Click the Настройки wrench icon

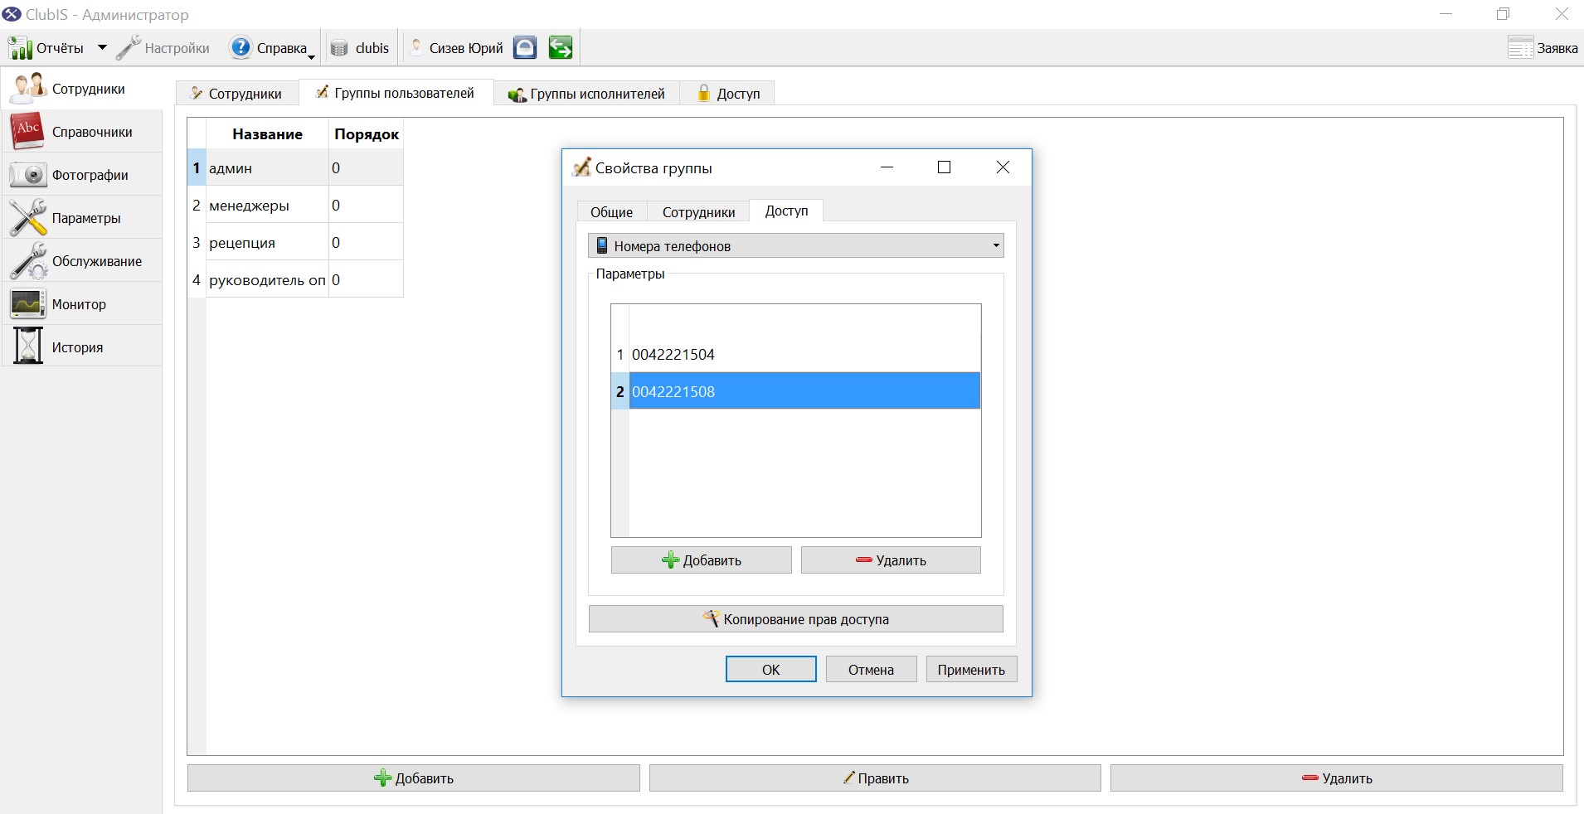129,48
